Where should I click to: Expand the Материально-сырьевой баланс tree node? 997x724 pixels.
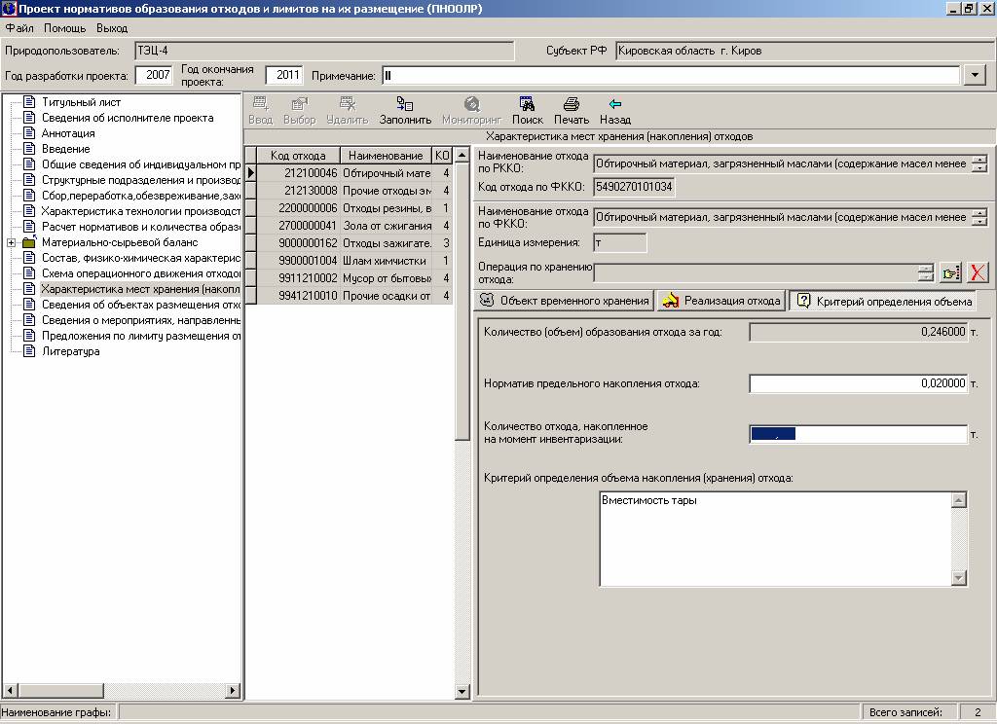(11, 242)
